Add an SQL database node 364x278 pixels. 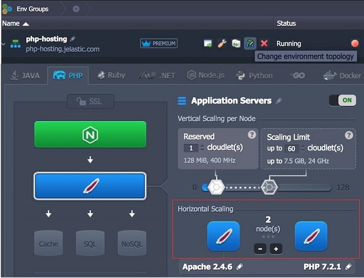[90, 243]
